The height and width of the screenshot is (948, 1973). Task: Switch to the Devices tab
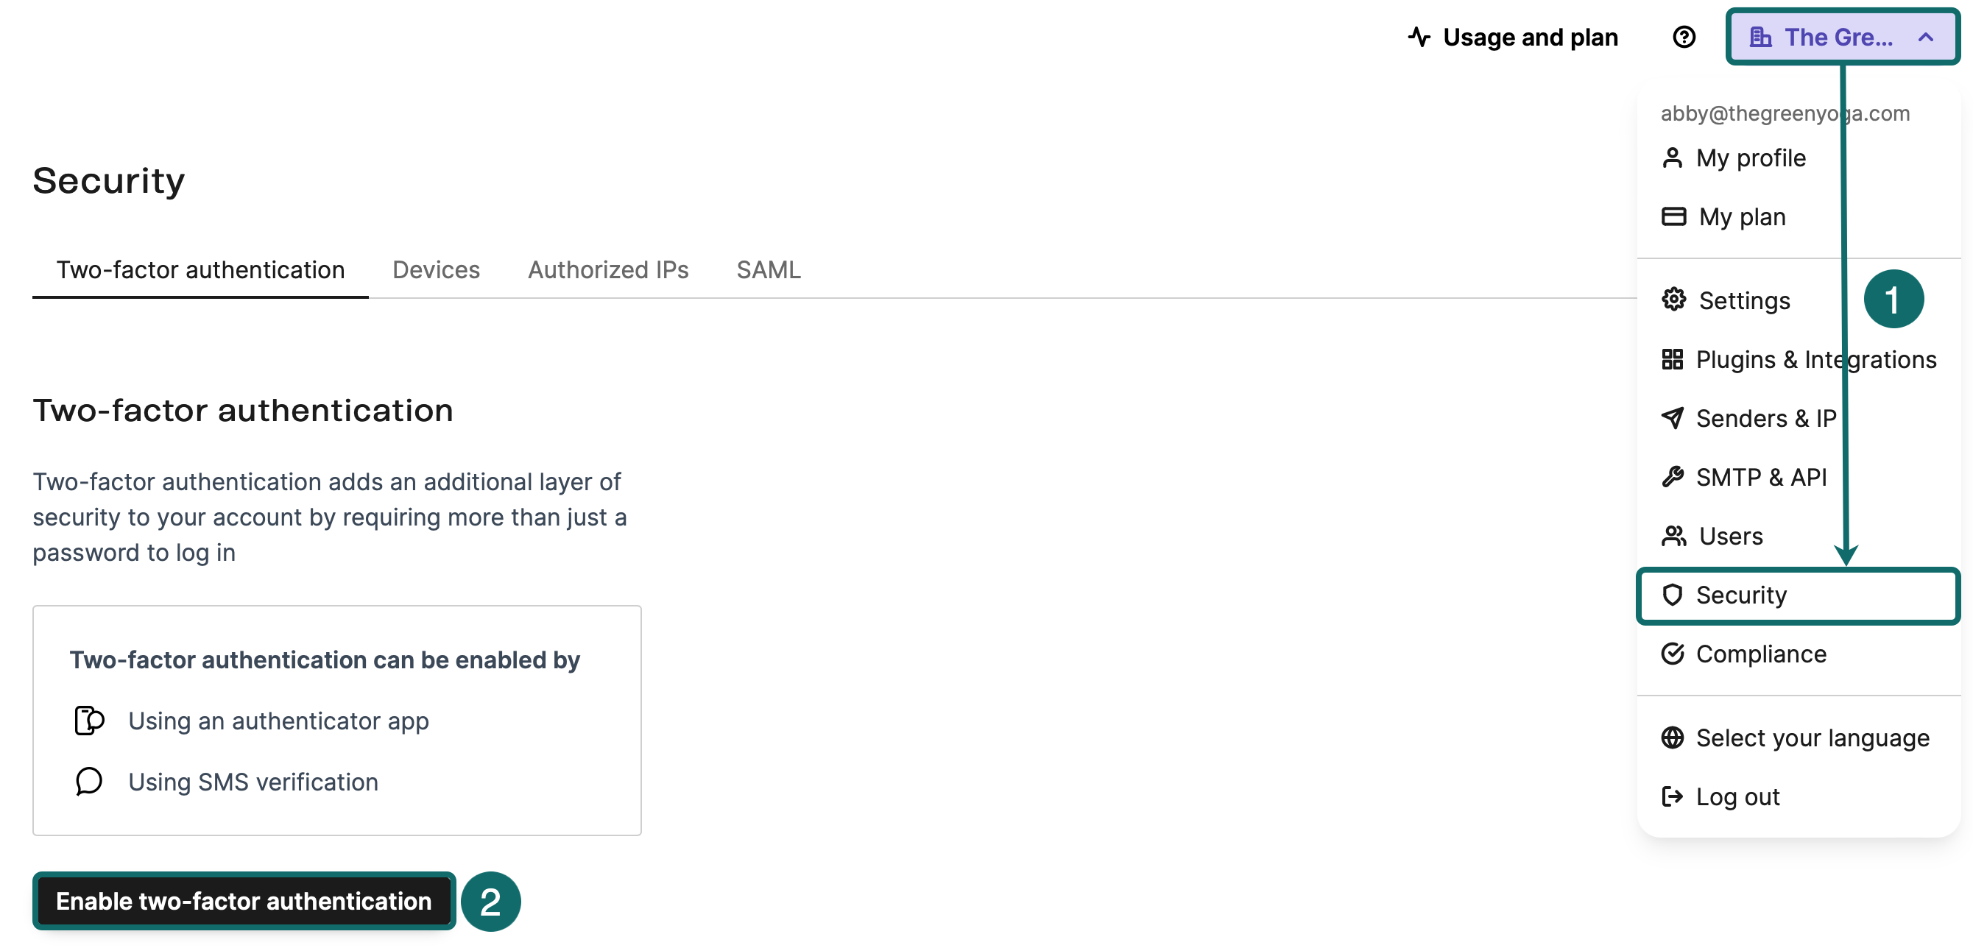tap(435, 269)
